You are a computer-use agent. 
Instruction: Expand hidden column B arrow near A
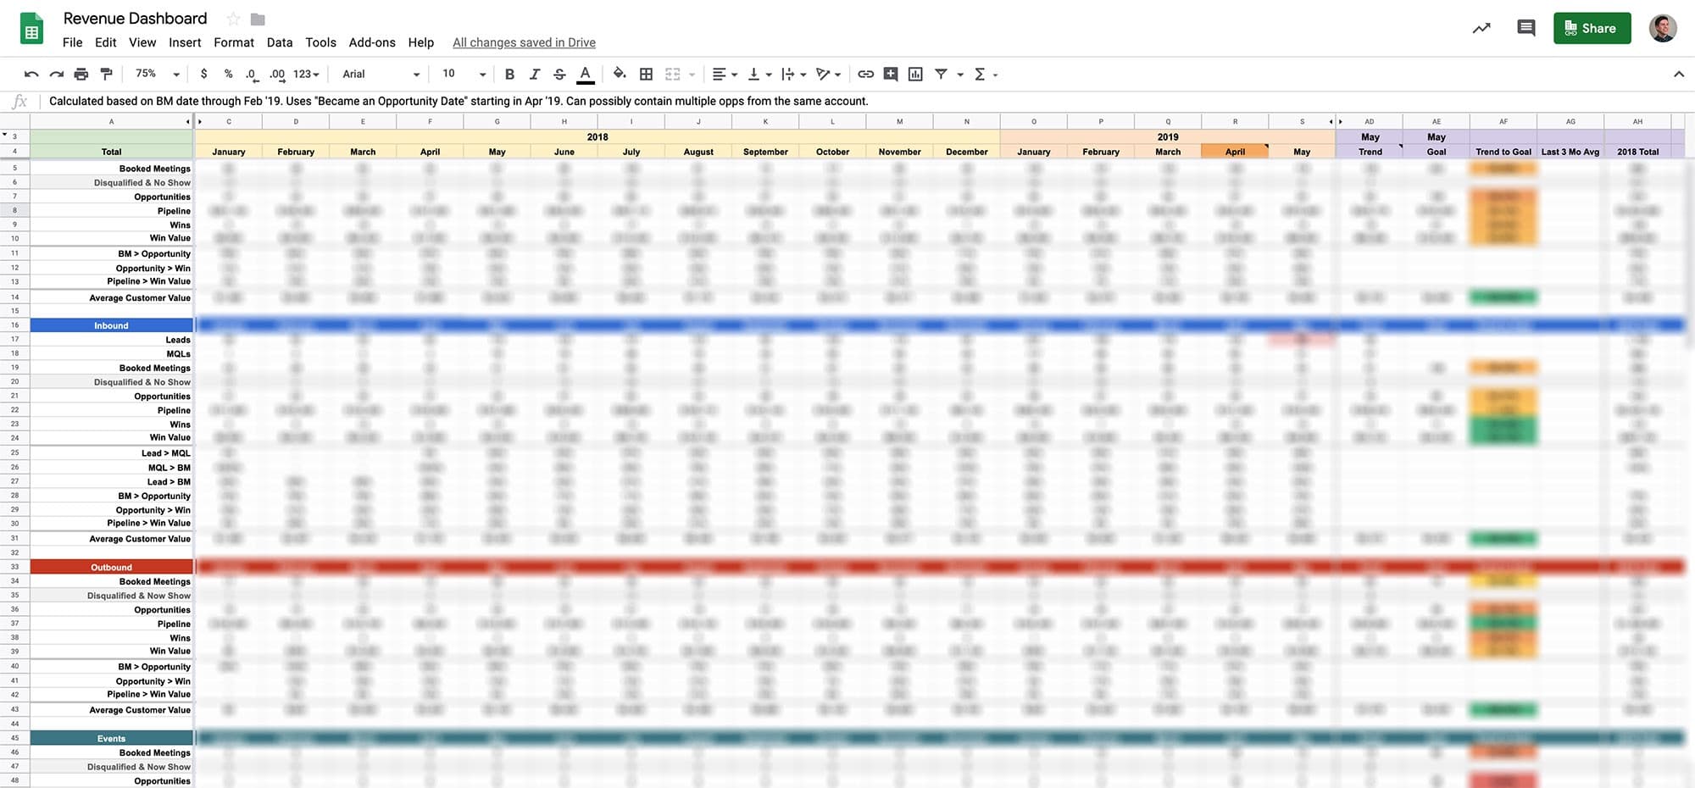188,122
